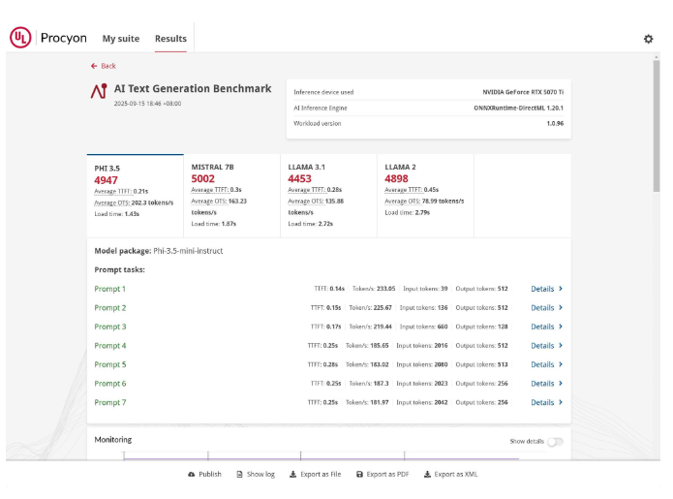
Task: Open the Prompt 2 link
Action: (109, 307)
